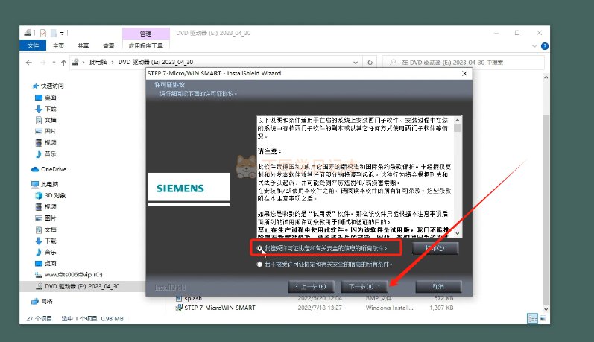This screenshot has height=342, width=594.
Task: Select OneDrive in the navigation pane
Action: [49, 169]
